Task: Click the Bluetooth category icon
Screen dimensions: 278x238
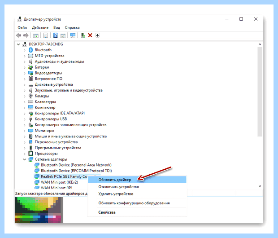Action: 30,50
